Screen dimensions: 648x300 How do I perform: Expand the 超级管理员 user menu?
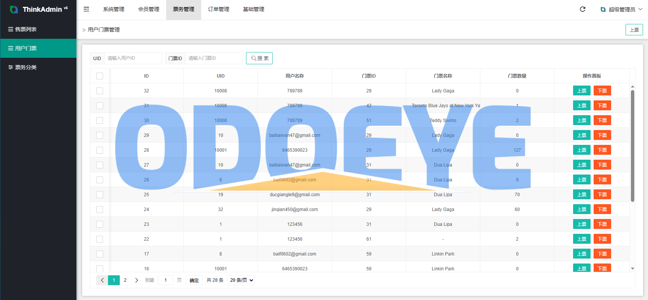point(621,10)
